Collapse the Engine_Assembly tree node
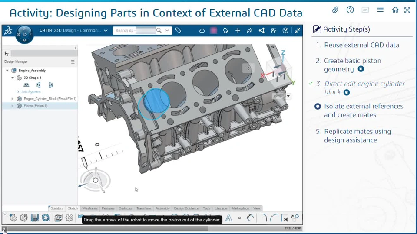 (x=7, y=71)
